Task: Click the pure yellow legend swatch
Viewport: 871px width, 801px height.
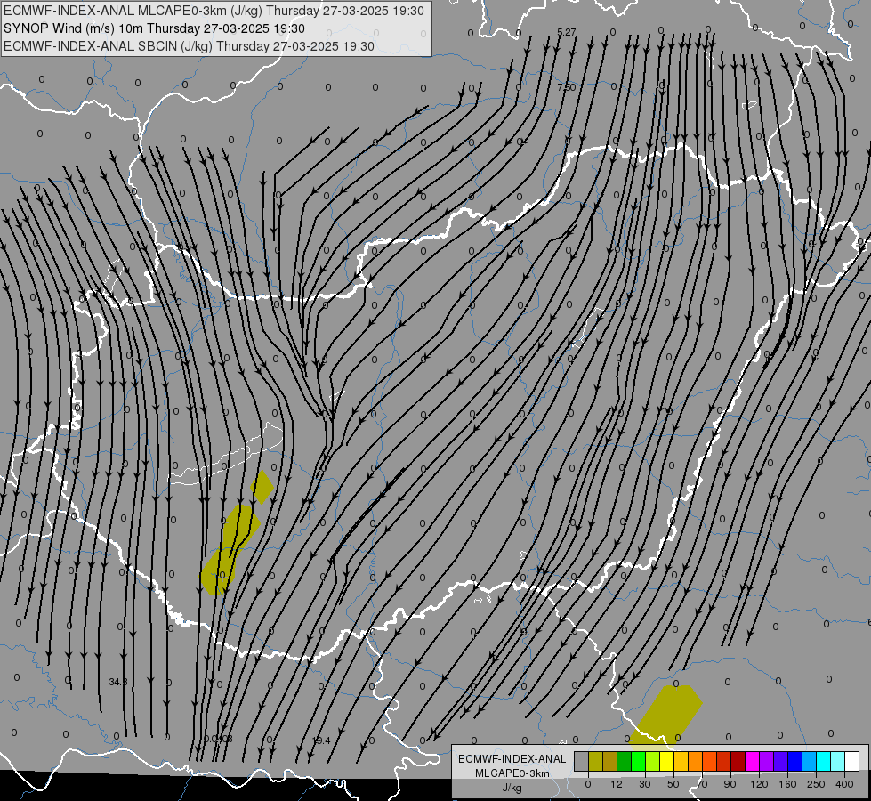Action: click(x=666, y=762)
